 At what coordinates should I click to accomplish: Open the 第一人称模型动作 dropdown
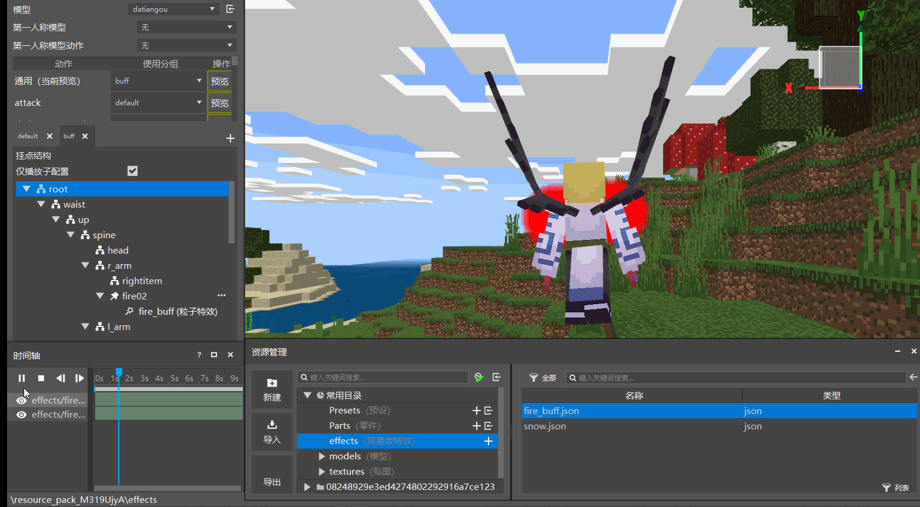coord(187,45)
